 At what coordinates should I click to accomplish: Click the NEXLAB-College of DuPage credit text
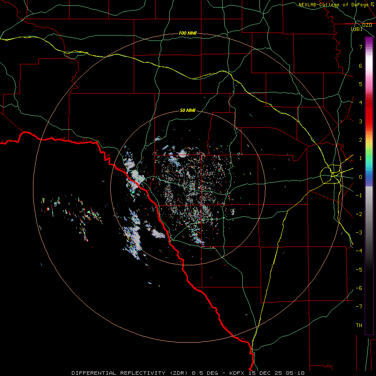point(333,5)
